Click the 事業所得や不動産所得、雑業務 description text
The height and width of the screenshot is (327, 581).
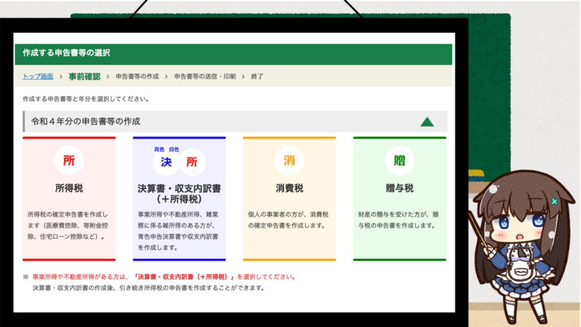(178, 230)
